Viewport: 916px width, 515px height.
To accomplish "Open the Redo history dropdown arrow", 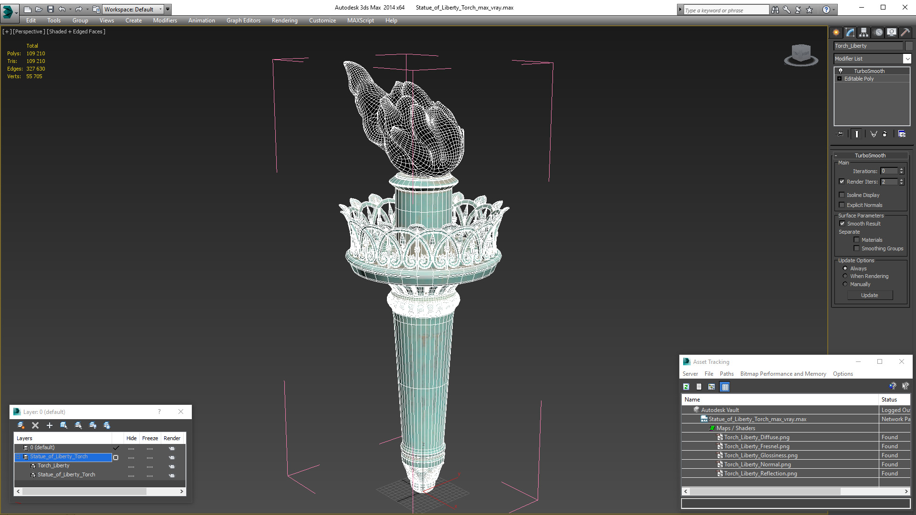I will (x=87, y=9).
